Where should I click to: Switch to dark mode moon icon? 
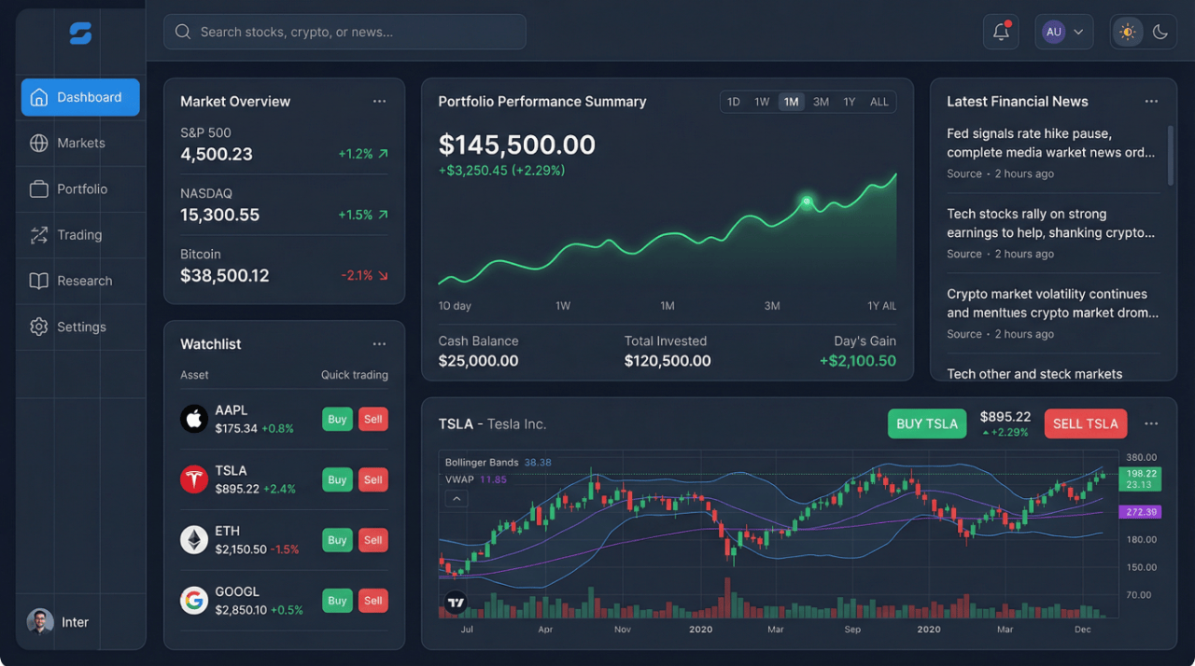(x=1160, y=32)
